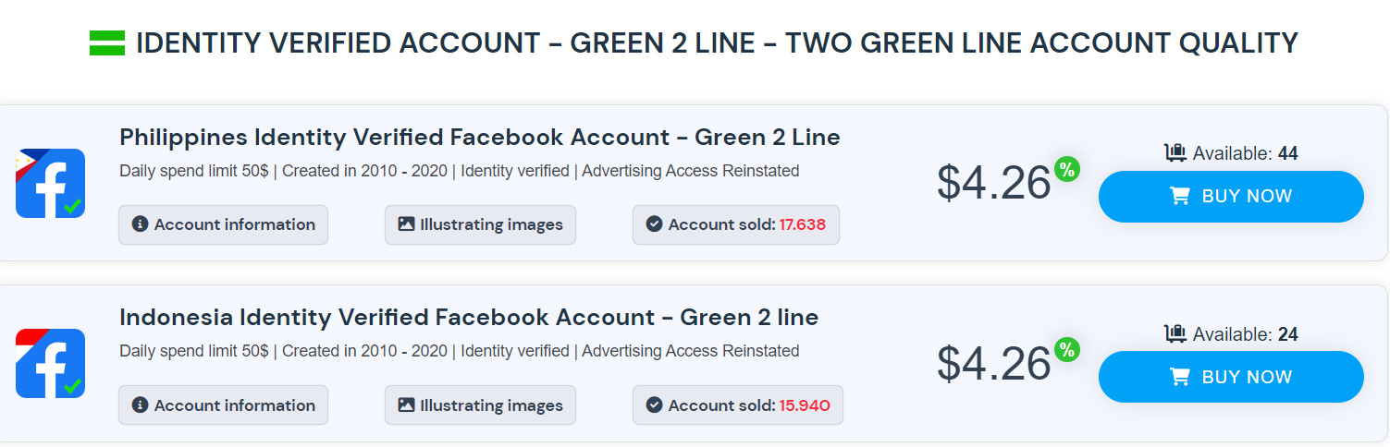Click the stock icon beside Available 24
The height and width of the screenshot is (447, 1390).
click(x=1175, y=333)
